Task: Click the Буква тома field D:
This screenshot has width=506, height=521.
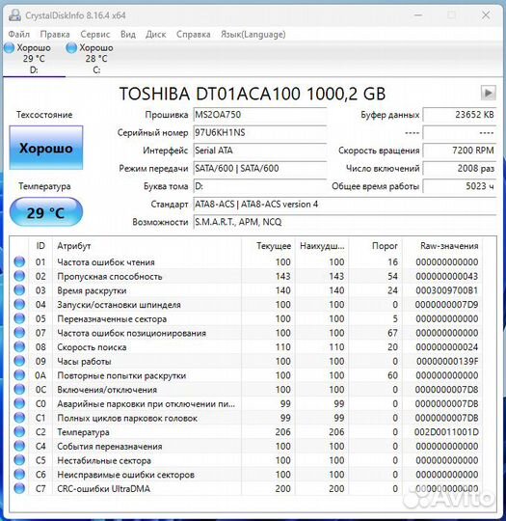Action: pyautogui.click(x=259, y=186)
